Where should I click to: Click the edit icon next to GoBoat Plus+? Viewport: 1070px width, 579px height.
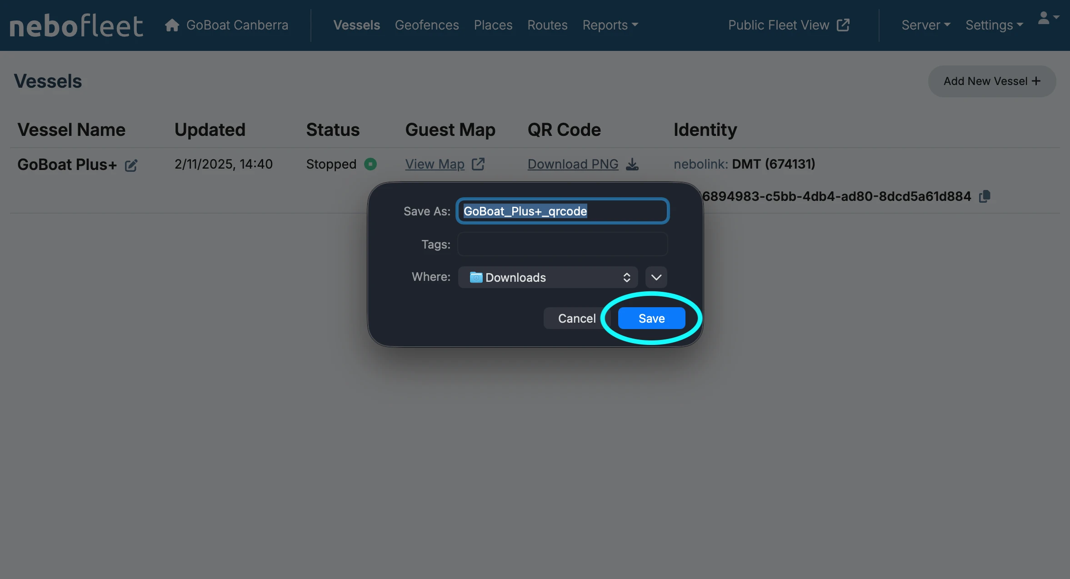(131, 165)
